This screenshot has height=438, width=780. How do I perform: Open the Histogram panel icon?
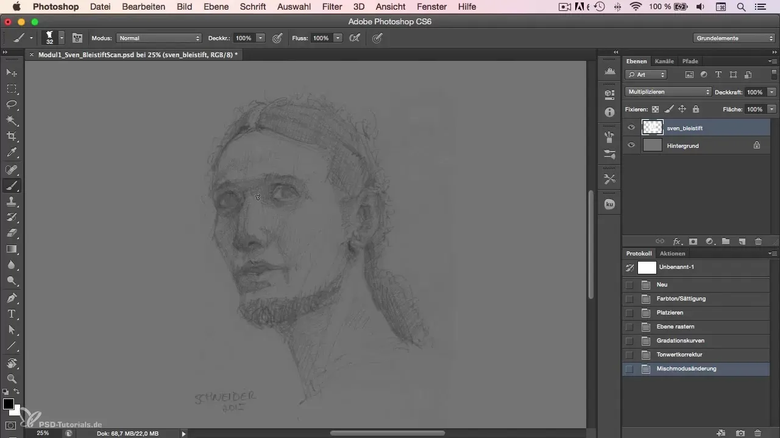(x=609, y=72)
